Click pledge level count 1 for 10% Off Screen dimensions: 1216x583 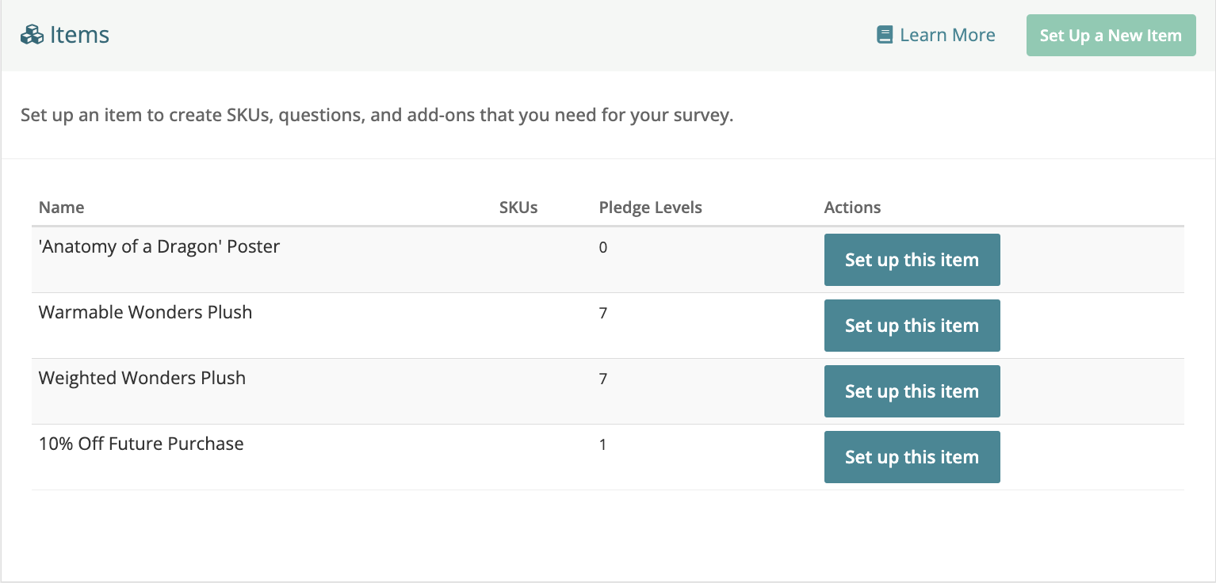603,444
